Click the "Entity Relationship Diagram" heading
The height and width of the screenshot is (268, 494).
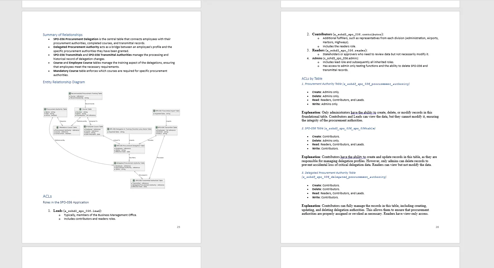[64, 82]
